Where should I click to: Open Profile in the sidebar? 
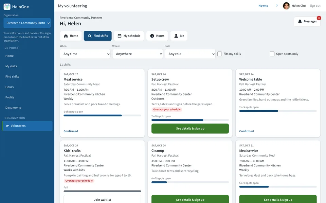(x=27, y=97)
